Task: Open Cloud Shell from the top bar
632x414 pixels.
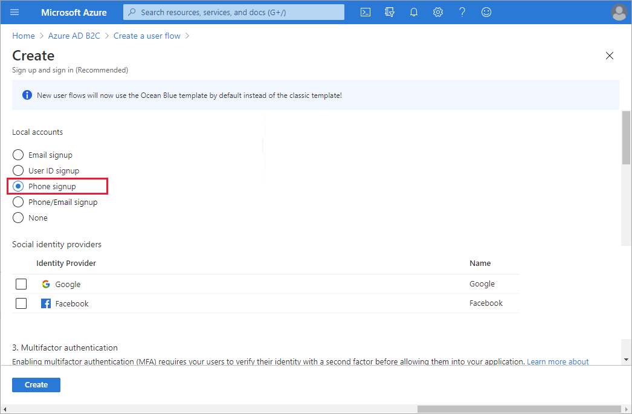Action: 366,12
